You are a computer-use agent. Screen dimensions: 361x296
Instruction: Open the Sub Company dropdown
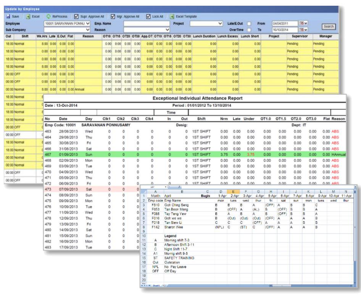click(88, 29)
